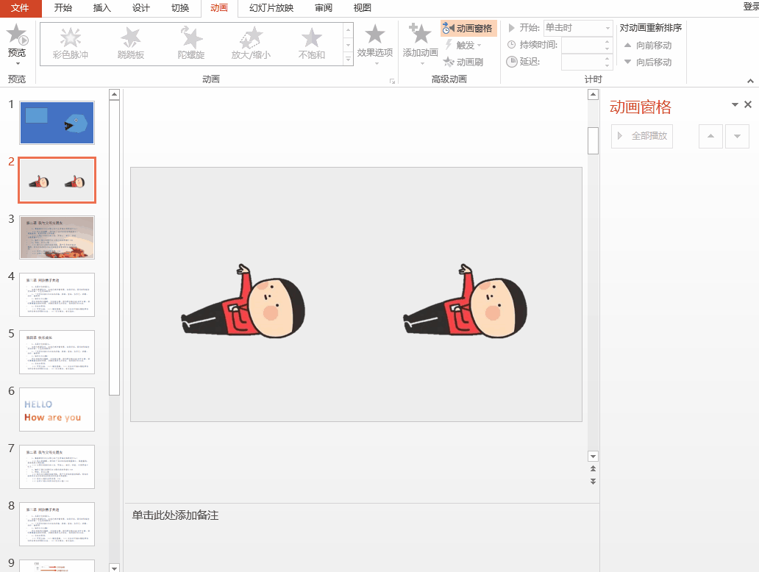Open 效果选项 (Effect Options)
Image resolution: width=759 pixels, height=572 pixels.
375,43
